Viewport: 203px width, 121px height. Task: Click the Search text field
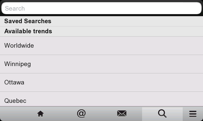coord(101,9)
